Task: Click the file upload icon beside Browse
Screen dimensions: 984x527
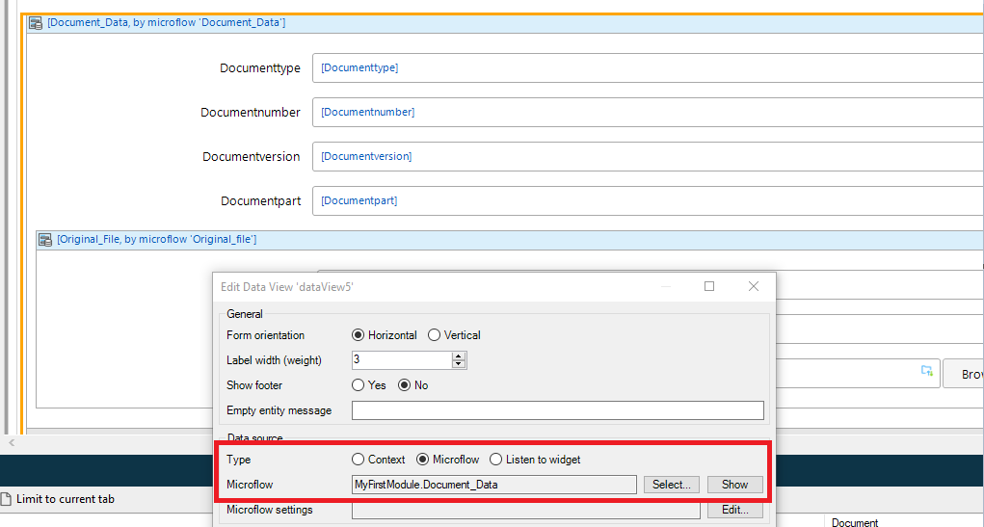Action: [x=927, y=371]
